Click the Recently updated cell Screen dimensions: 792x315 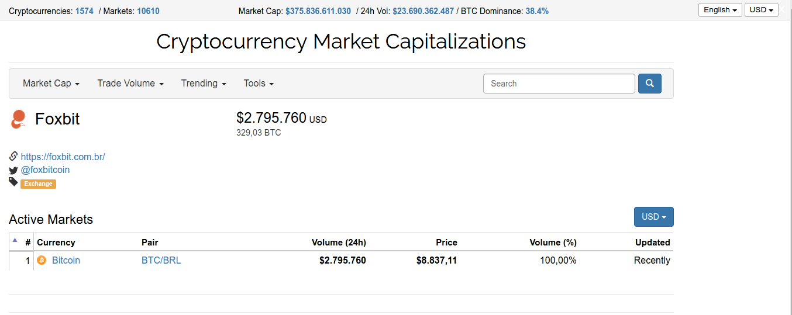coord(652,261)
